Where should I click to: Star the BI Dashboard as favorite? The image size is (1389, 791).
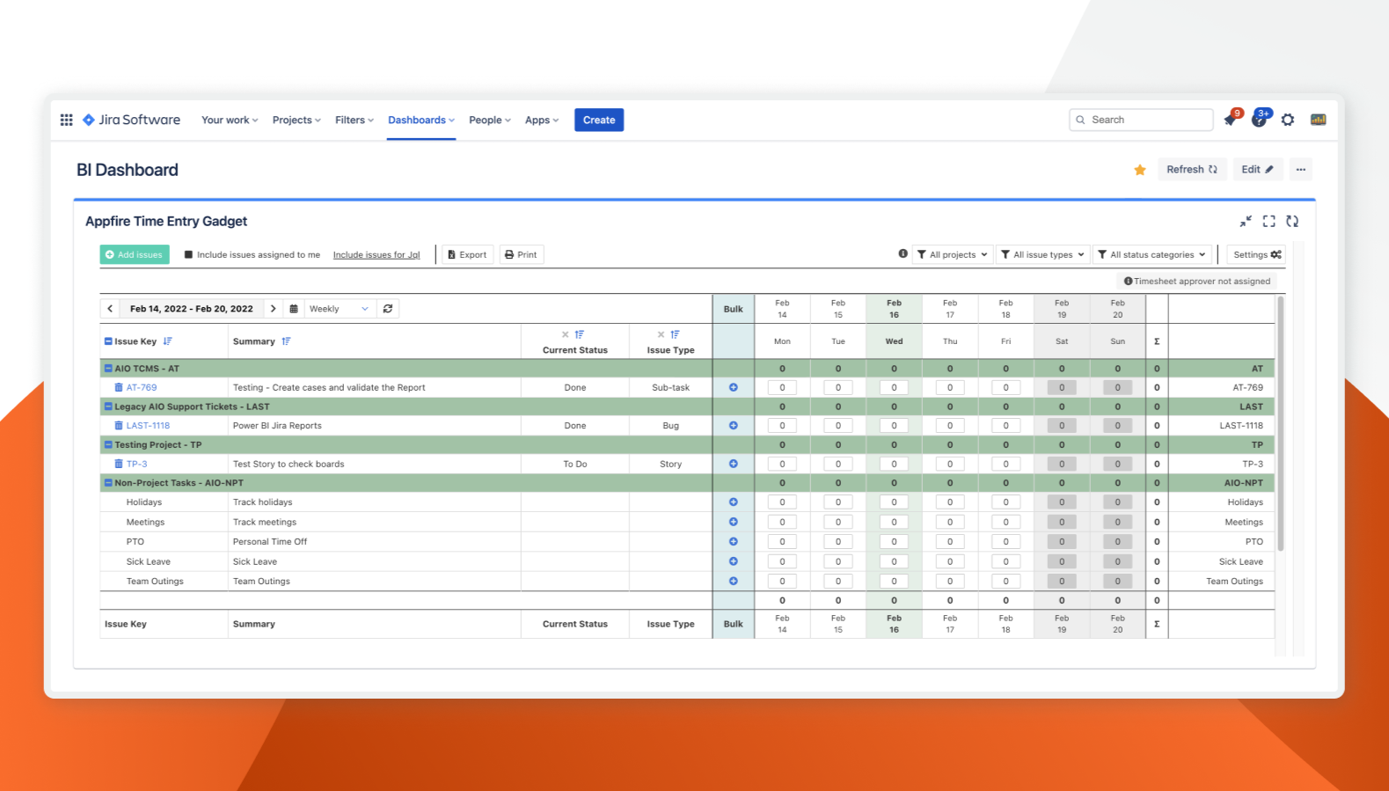(x=1139, y=170)
